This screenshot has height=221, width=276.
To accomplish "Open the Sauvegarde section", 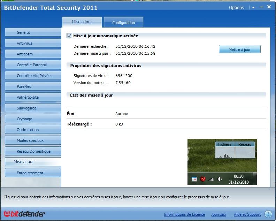I will pos(33,108).
